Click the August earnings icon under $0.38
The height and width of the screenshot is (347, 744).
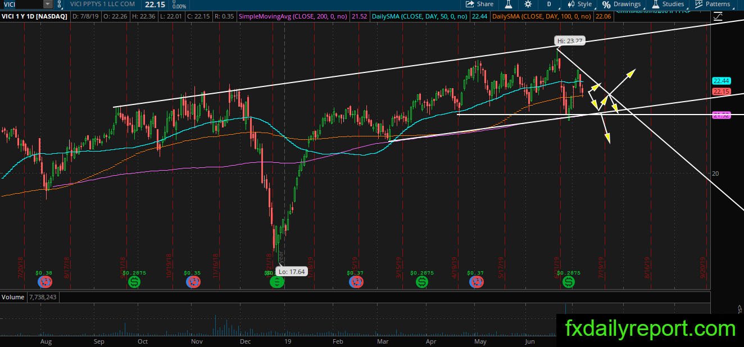(44, 282)
